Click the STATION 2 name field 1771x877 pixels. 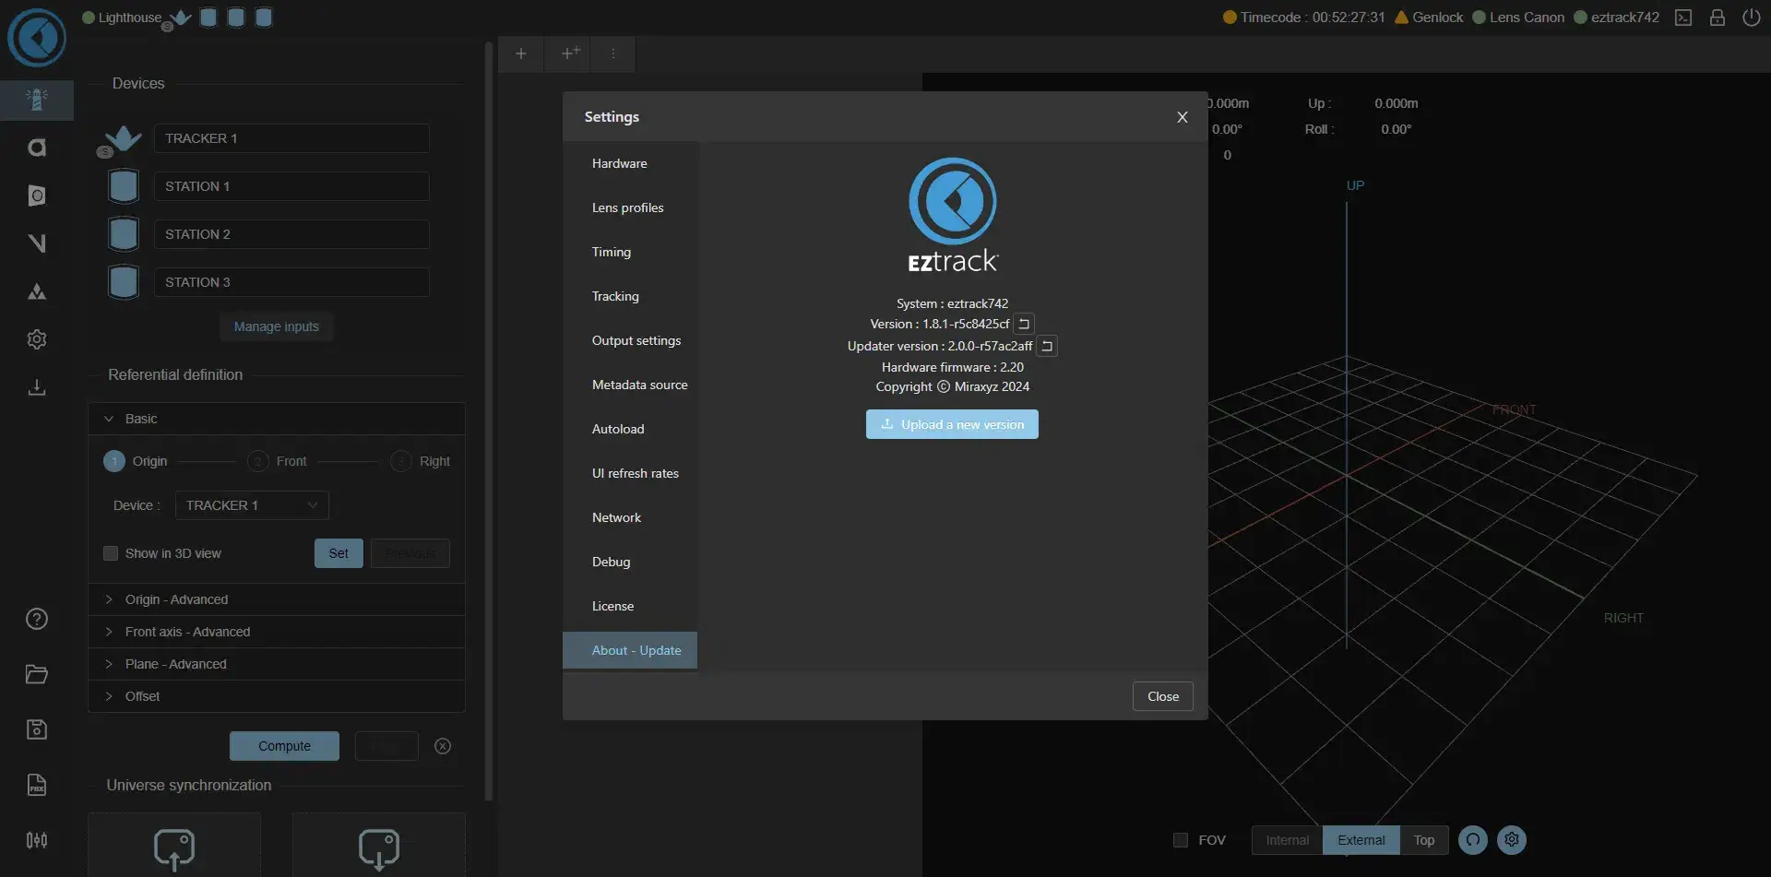point(291,234)
